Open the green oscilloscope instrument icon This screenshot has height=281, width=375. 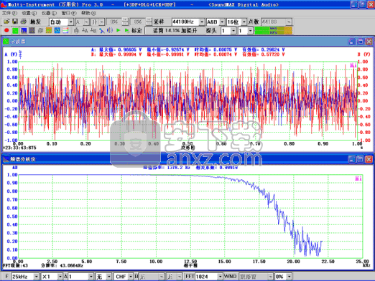[15, 31]
